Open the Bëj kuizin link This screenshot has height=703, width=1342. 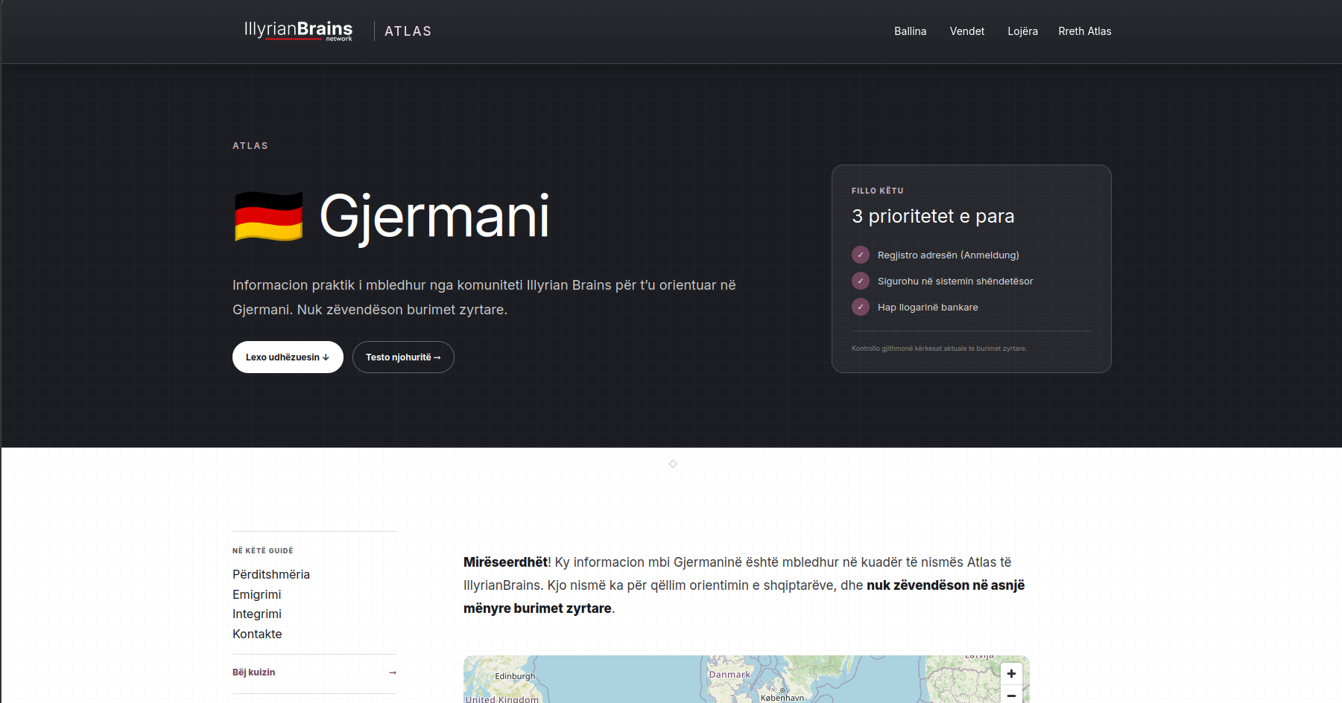254,672
